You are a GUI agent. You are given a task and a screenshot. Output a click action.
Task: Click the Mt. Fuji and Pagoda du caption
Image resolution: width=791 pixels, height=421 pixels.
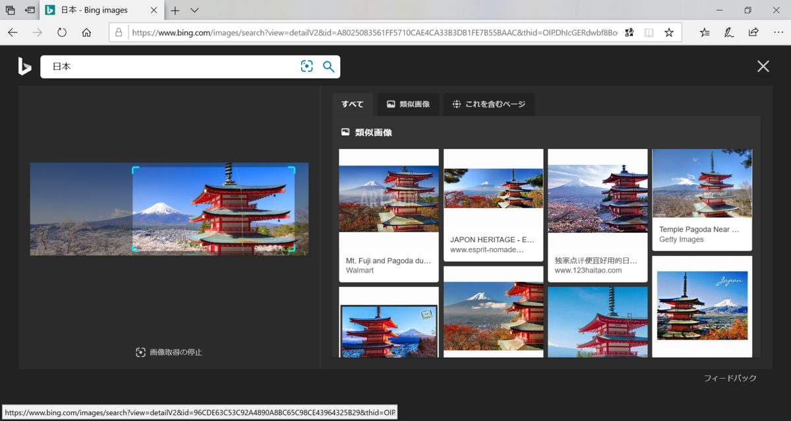(x=388, y=261)
